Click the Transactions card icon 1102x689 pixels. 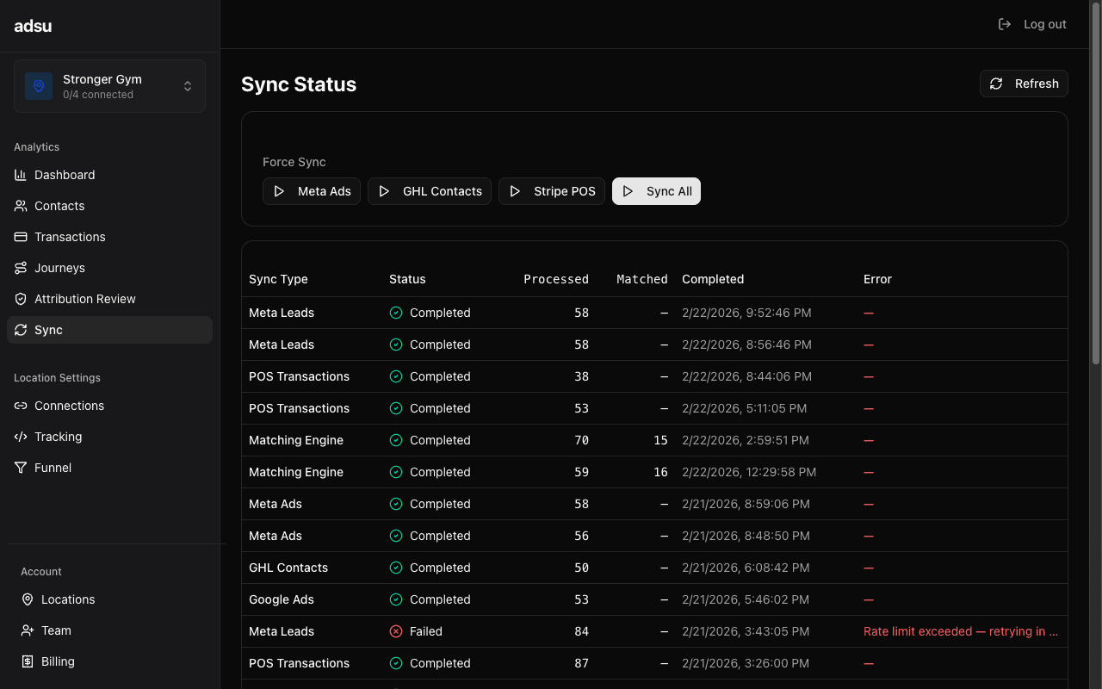coord(20,237)
